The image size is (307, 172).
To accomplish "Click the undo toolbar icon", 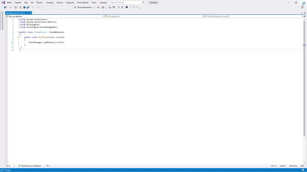I will 33,8.
